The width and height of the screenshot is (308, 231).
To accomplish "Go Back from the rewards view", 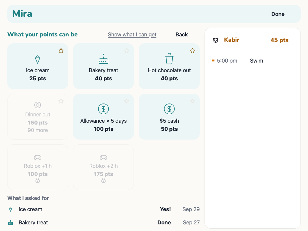I will point(182,35).
